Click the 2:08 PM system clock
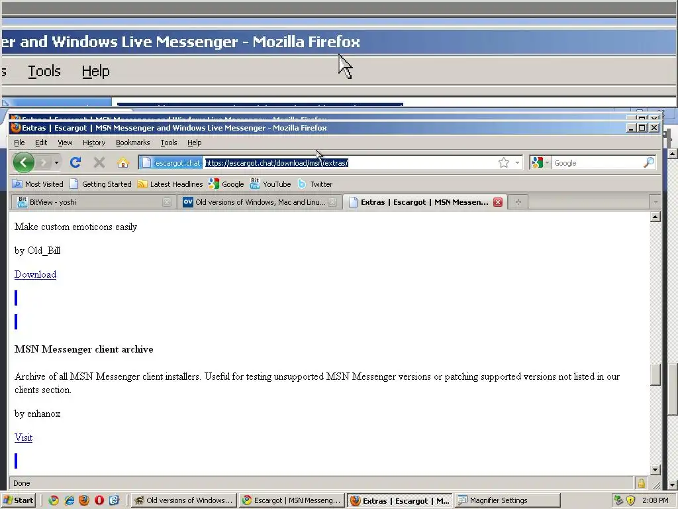 point(655,500)
